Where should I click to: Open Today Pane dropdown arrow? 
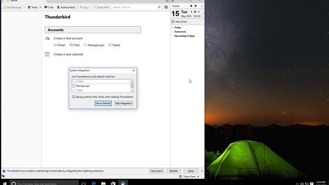point(198,177)
